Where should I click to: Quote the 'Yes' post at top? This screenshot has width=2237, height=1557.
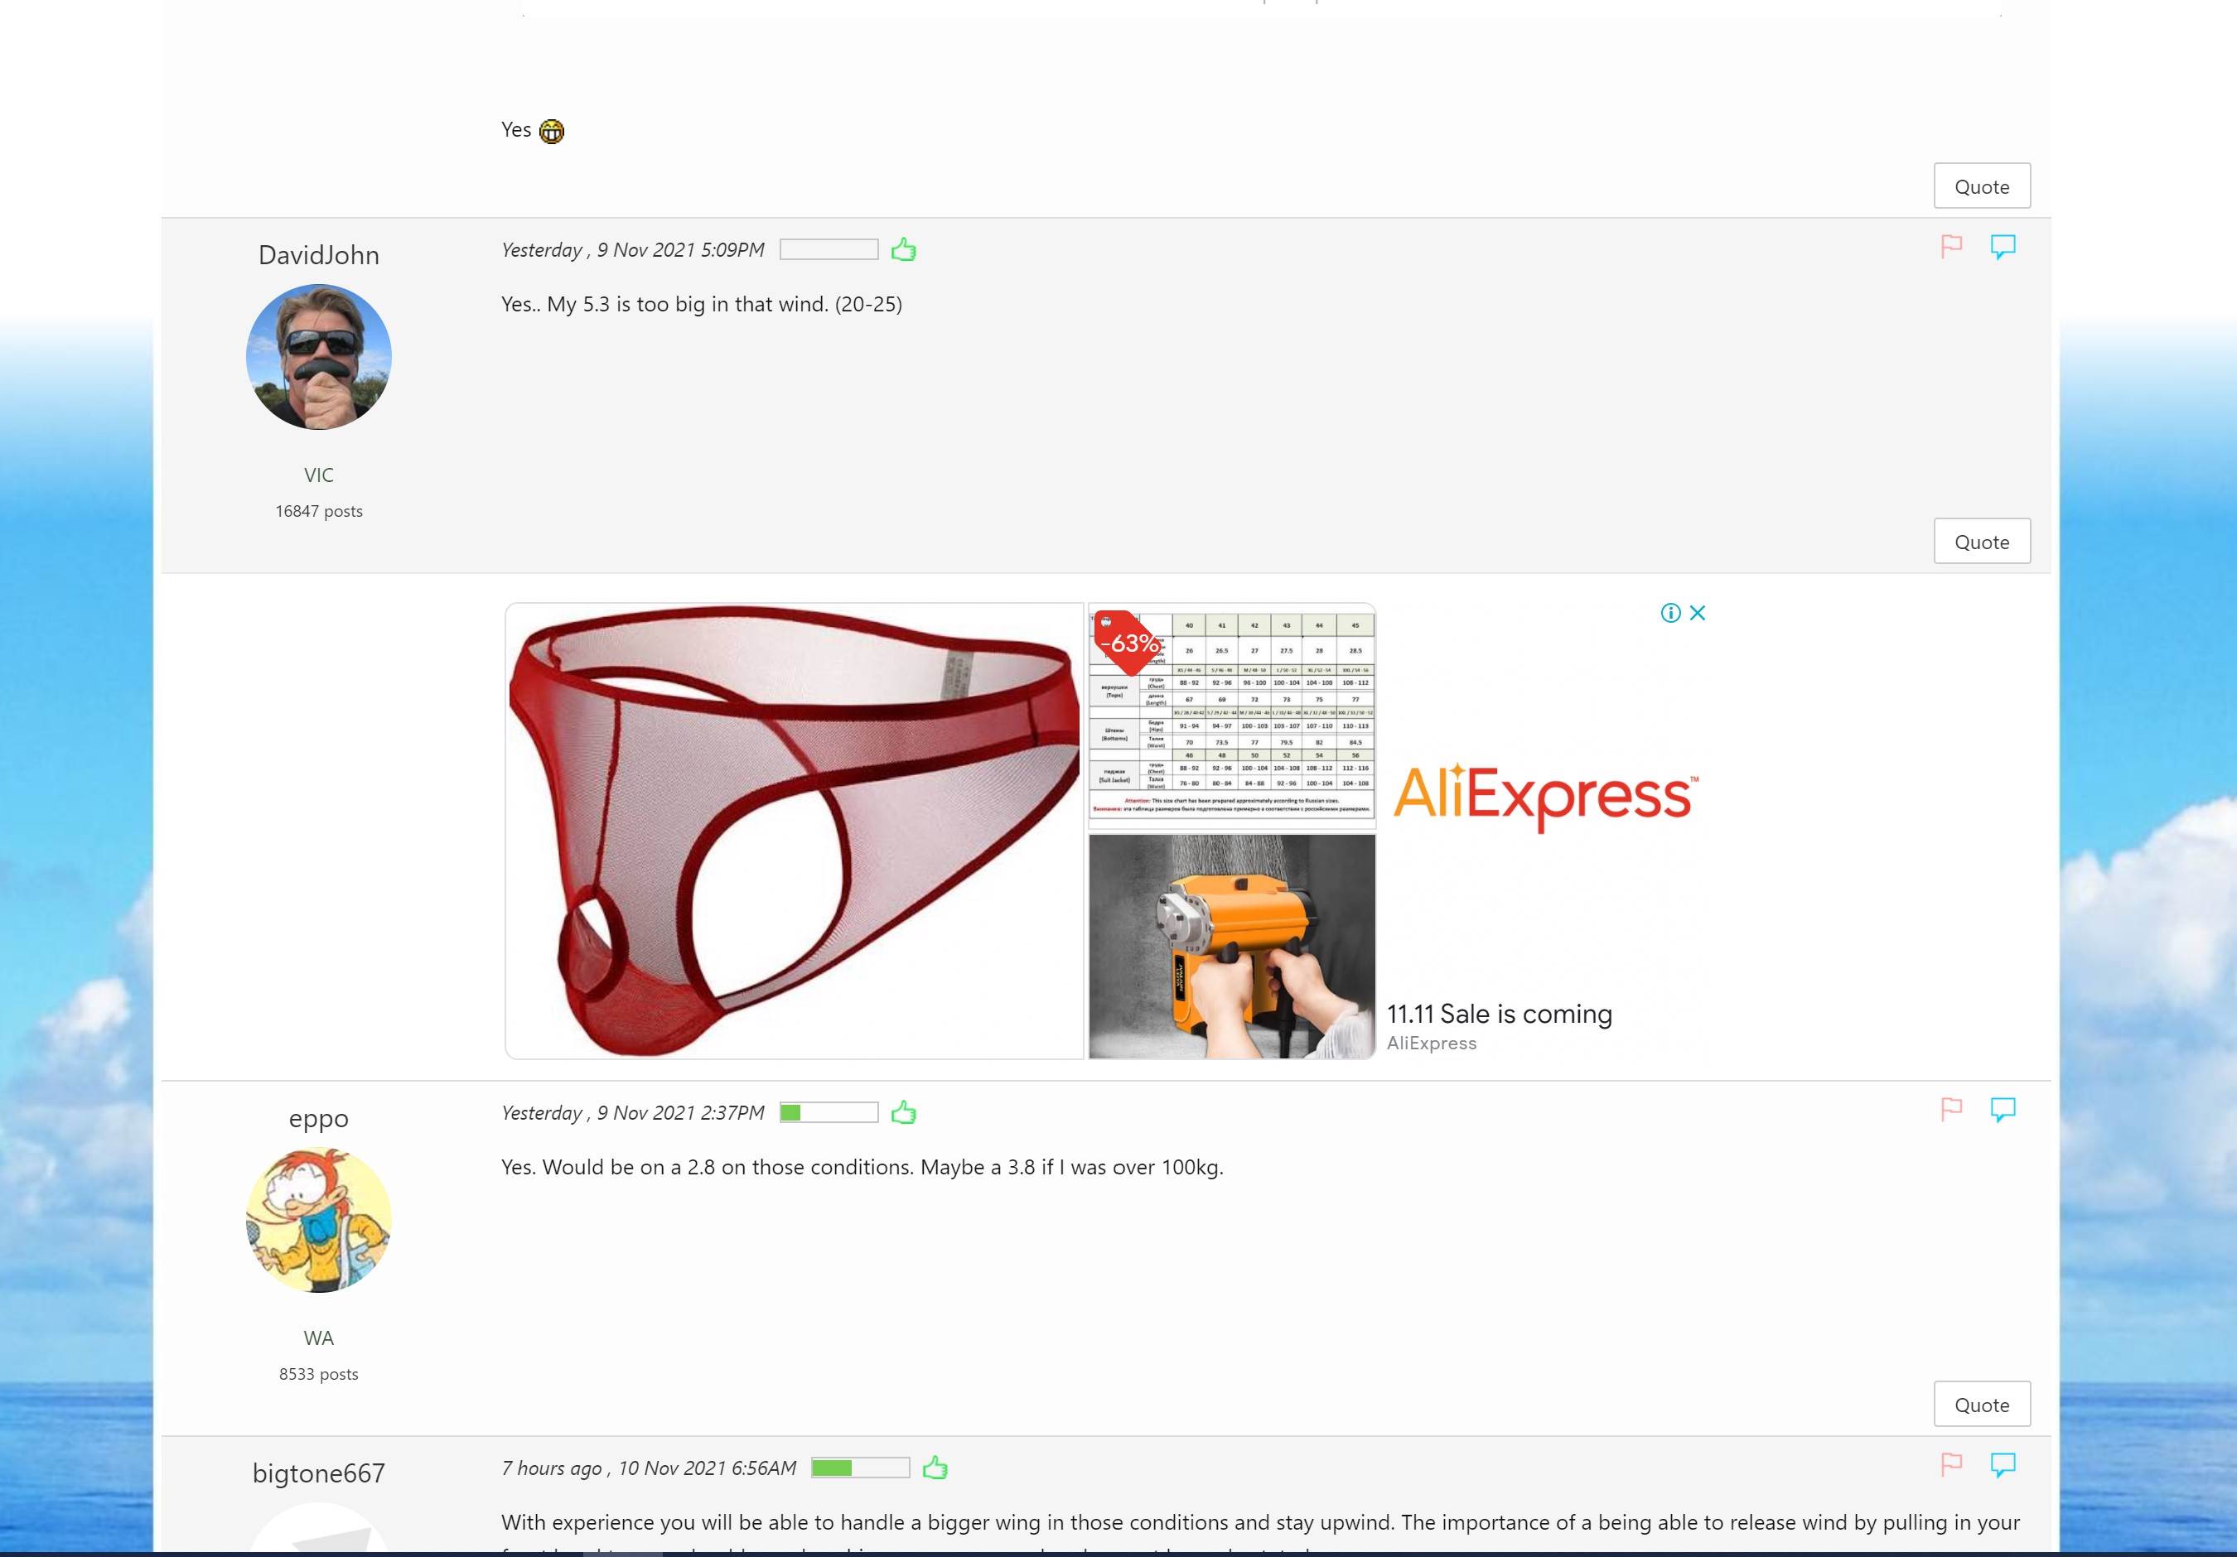tap(1981, 187)
